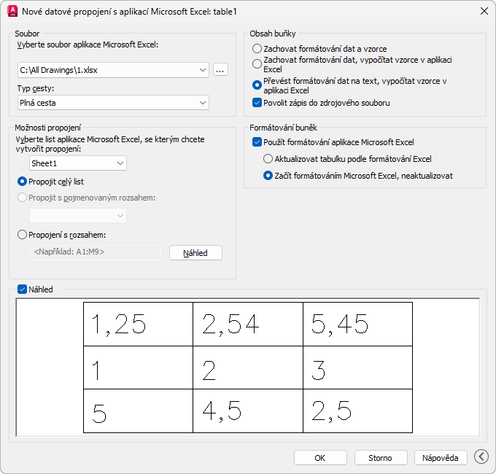This screenshot has width=496, height=474.
Task: Click the Formátování buněk group label
Action: coord(284,128)
